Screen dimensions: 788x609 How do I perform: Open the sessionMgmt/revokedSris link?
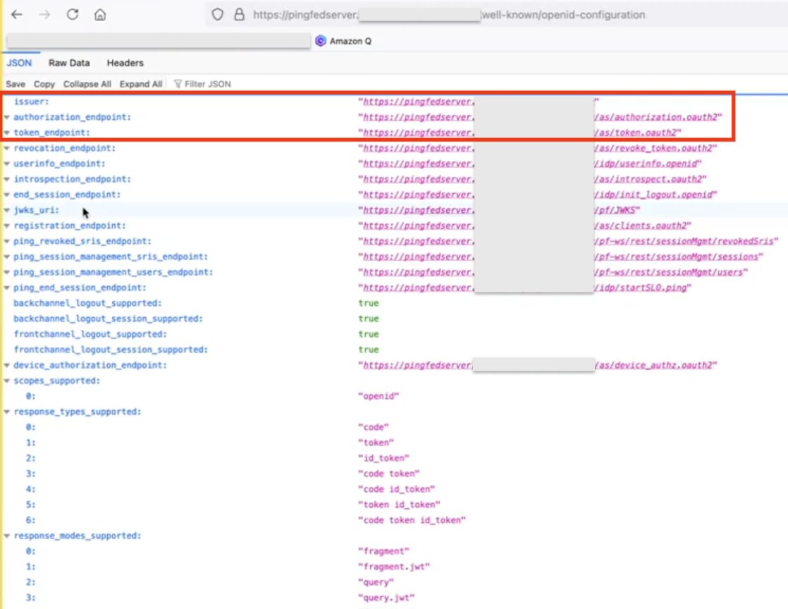tap(684, 241)
